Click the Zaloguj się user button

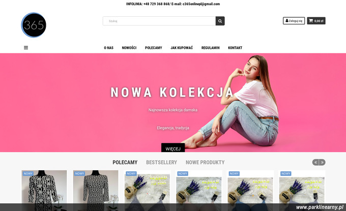click(x=294, y=21)
